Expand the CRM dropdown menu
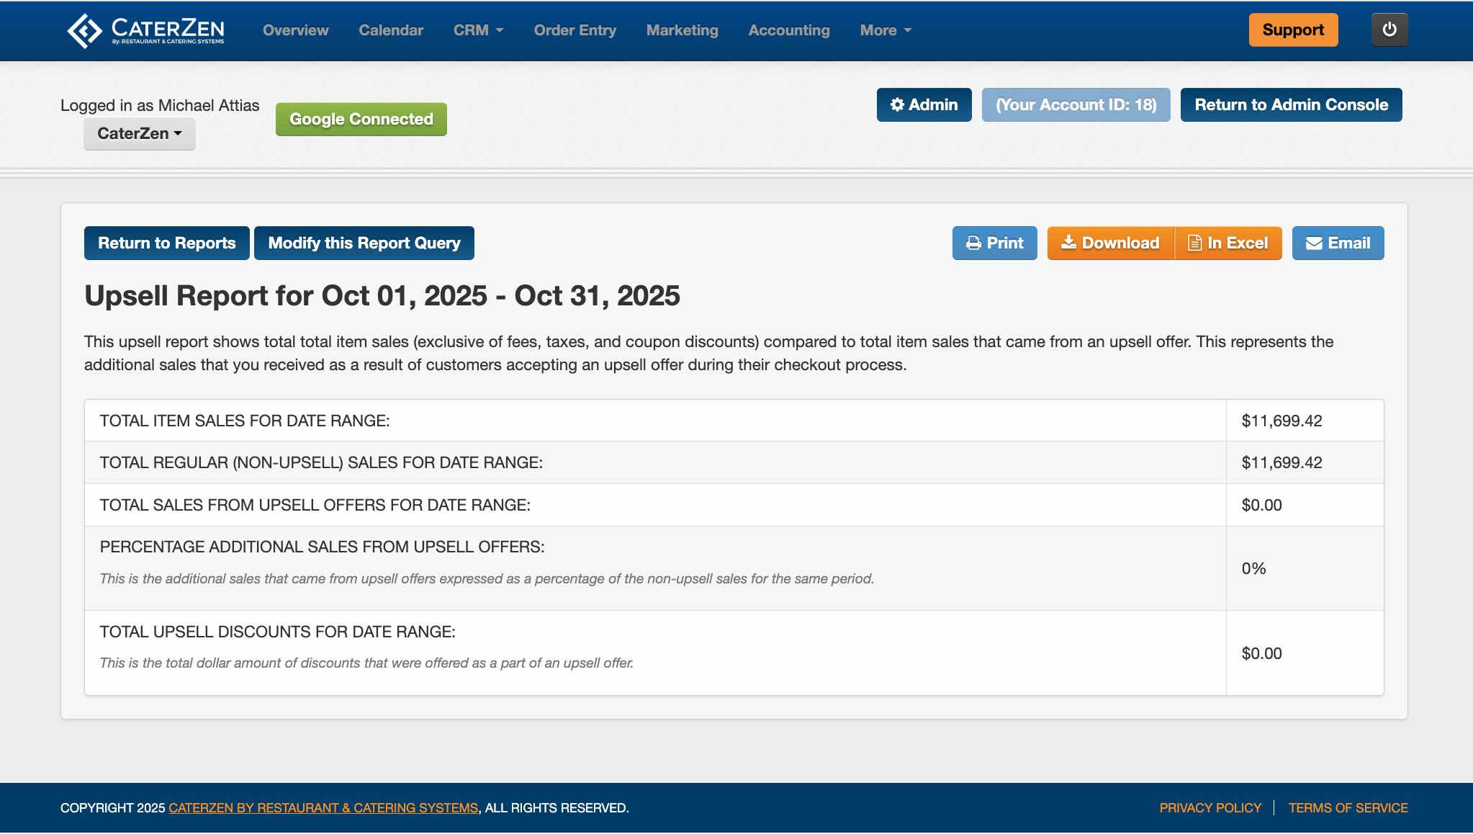The height and width of the screenshot is (834, 1473). (478, 30)
